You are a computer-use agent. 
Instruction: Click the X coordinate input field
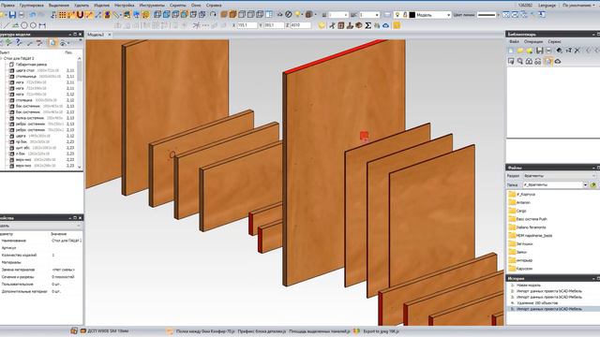pyautogui.click(x=247, y=25)
